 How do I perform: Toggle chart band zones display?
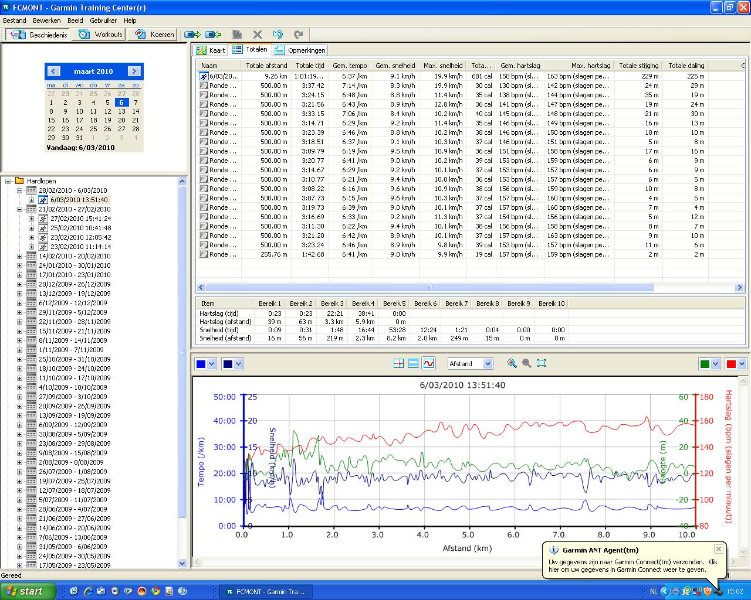tap(413, 364)
